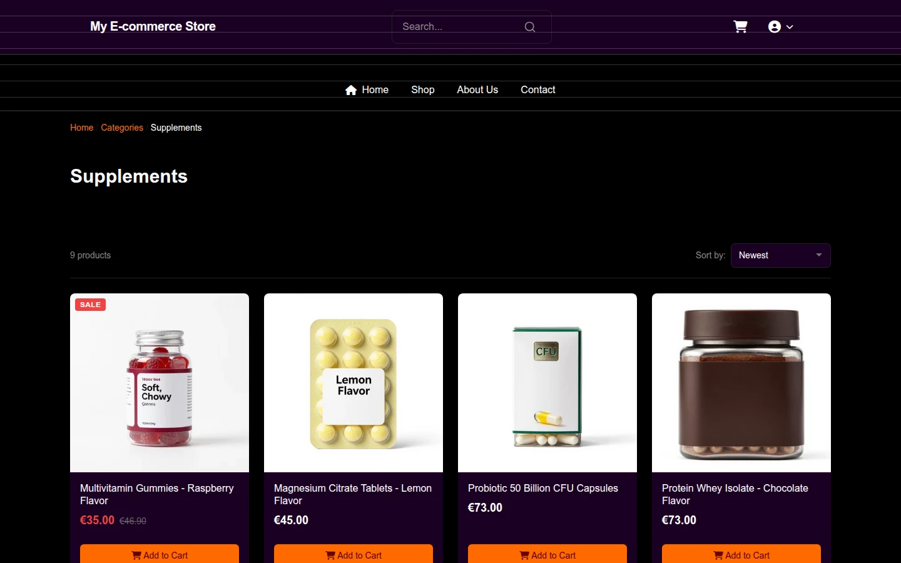Click the Protein Whey Isolate - Chocolate Flavor title

tap(735, 494)
